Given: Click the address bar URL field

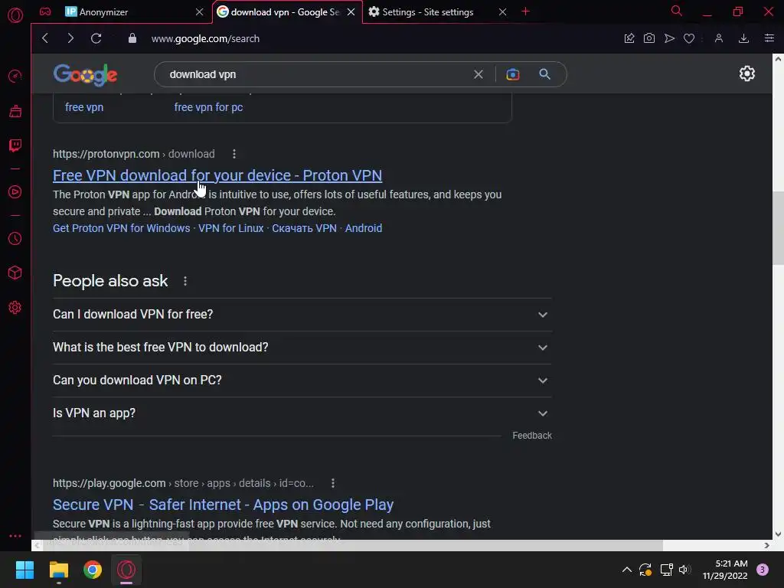Looking at the screenshot, I should 205,38.
